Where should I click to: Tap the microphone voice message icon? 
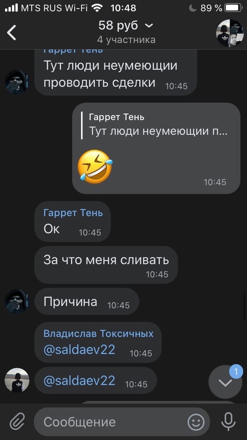click(229, 422)
